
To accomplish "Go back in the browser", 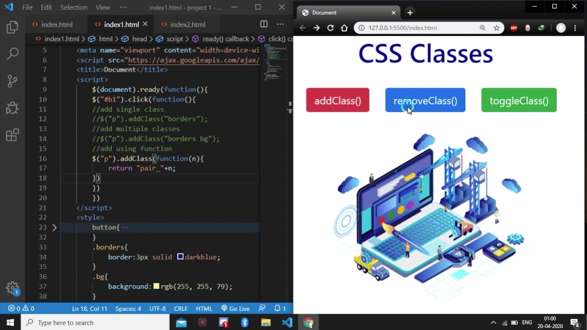I will 303,28.
